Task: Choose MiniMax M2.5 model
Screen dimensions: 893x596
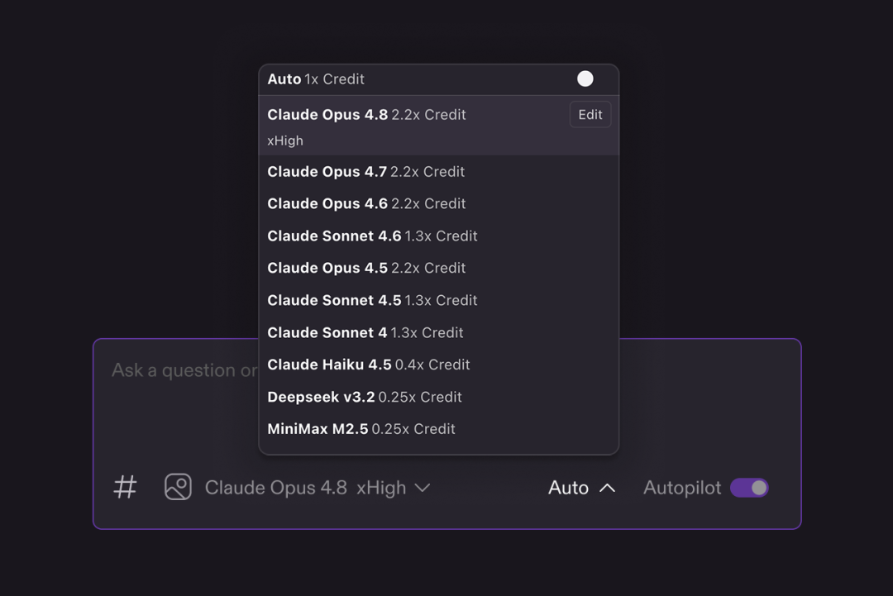Action: click(x=438, y=429)
